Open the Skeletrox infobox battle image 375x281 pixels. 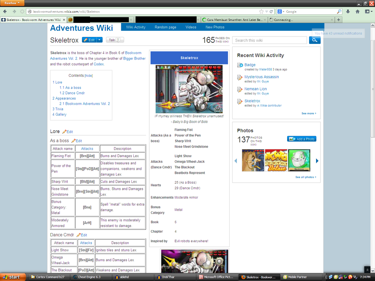coord(189,89)
